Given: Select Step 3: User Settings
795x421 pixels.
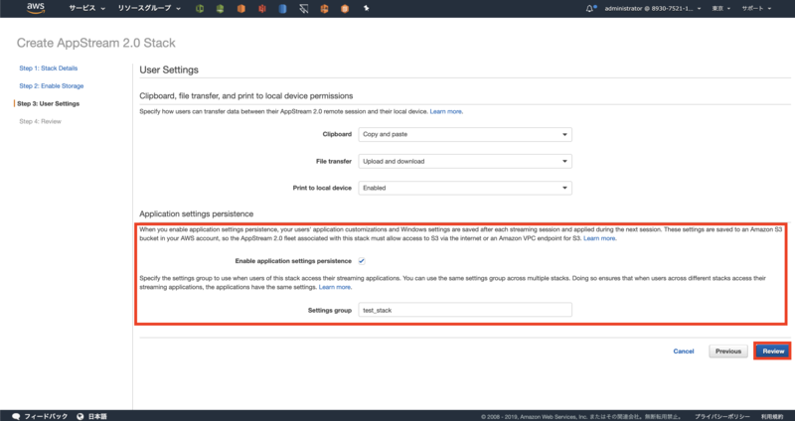Looking at the screenshot, I should (x=48, y=103).
